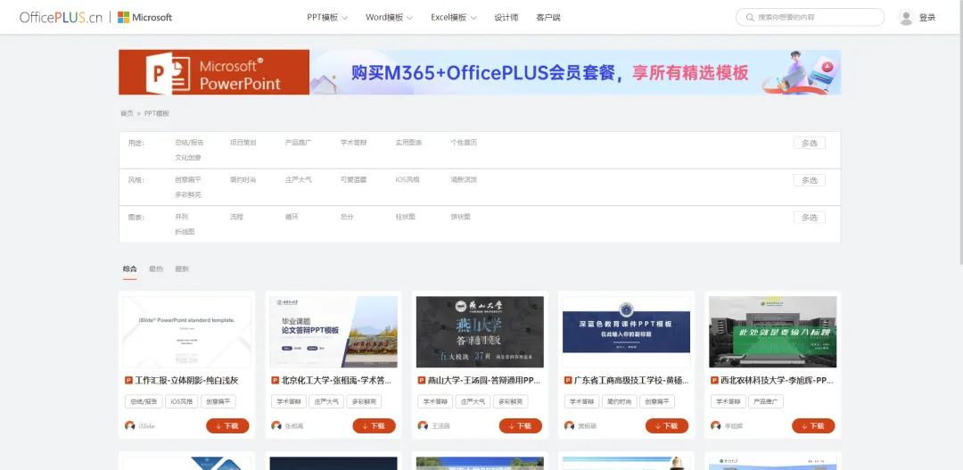The image size is (963, 470).
Task: Click the 产品推广 tag on 西北农林科技大学 card
Action: [x=765, y=402]
